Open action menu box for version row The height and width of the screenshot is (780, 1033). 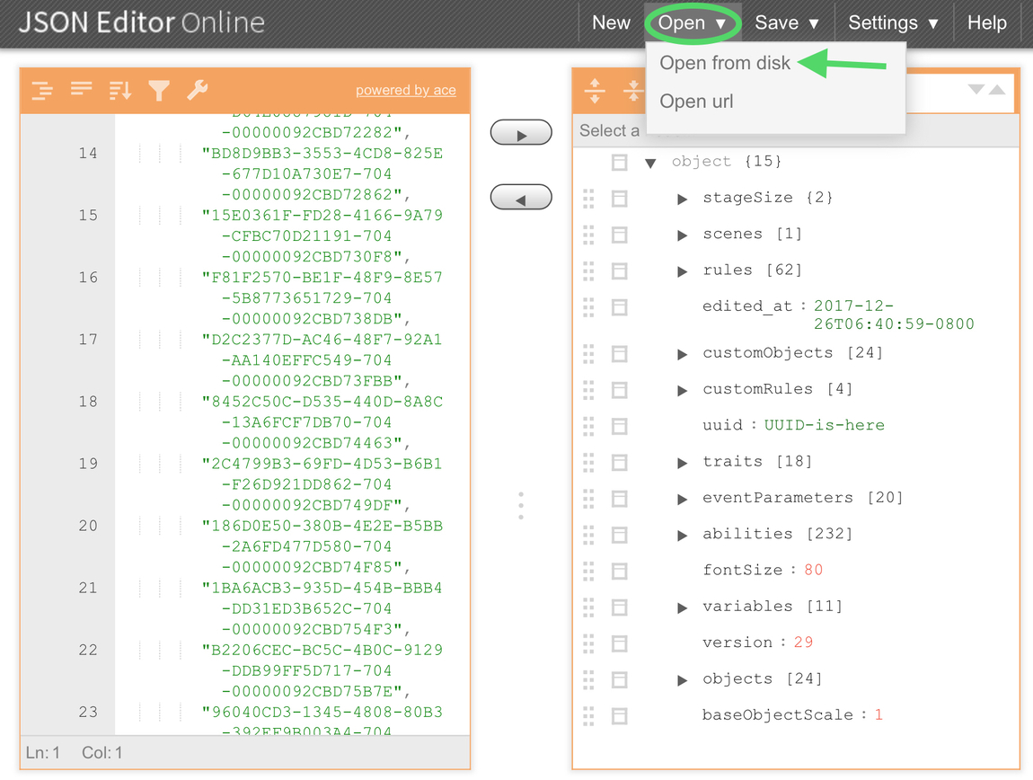click(619, 643)
